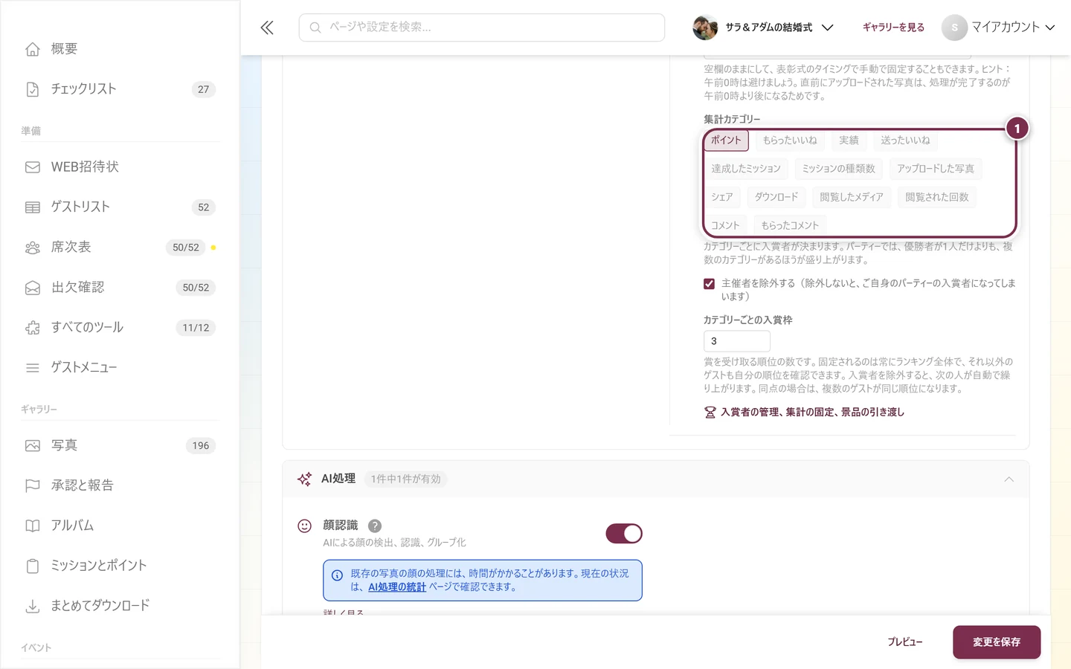Click the people icon for 席次表
Screen dimensions: 1071x669
[x=33, y=248]
